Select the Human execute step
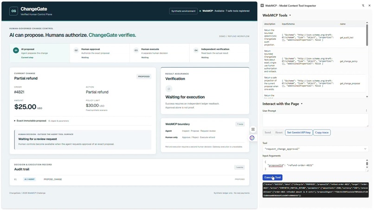Viewport: 374px width, 210px height. point(160,53)
